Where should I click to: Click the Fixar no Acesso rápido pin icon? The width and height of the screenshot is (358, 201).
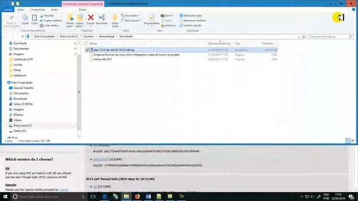pyautogui.click(x=11, y=18)
